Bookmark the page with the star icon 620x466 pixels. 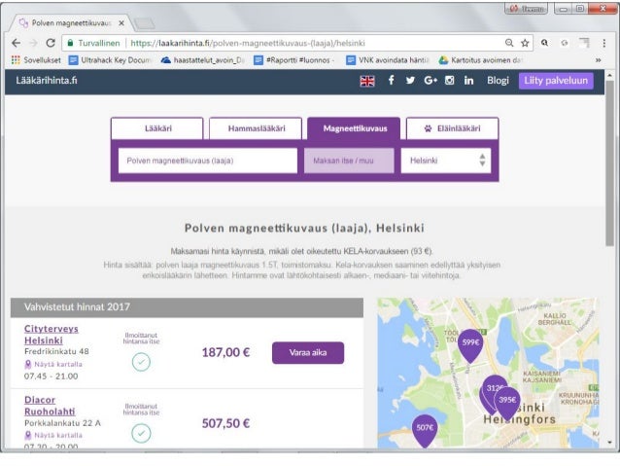525,43
